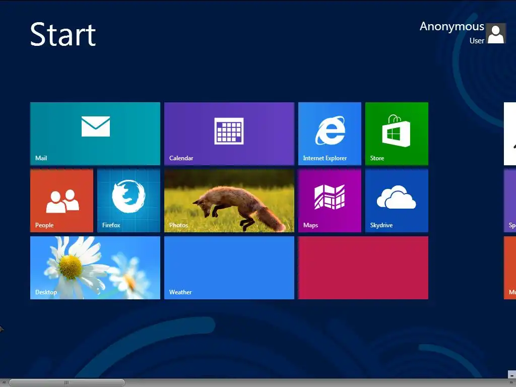Open the Desktop tile with daisies
The height and width of the screenshot is (387, 516).
[95, 268]
